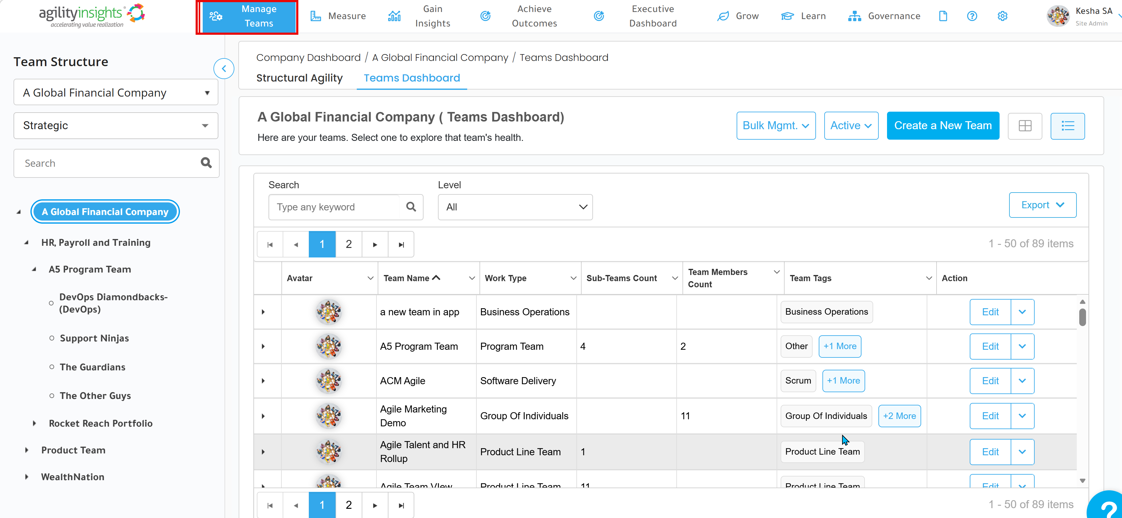Click the Team Structure search magnifier
This screenshot has height=518, width=1122.
[206, 163]
